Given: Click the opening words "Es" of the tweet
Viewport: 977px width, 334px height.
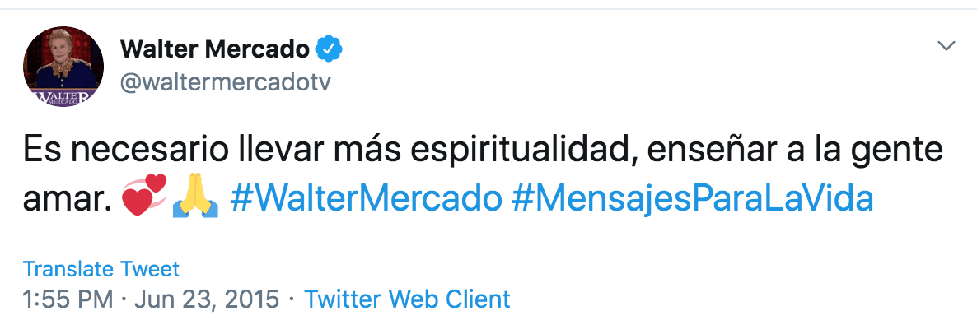Looking at the screenshot, I should click(x=38, y=153).
